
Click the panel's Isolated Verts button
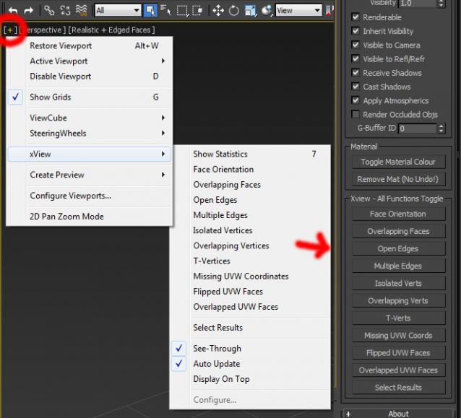[x=398, y=284]
